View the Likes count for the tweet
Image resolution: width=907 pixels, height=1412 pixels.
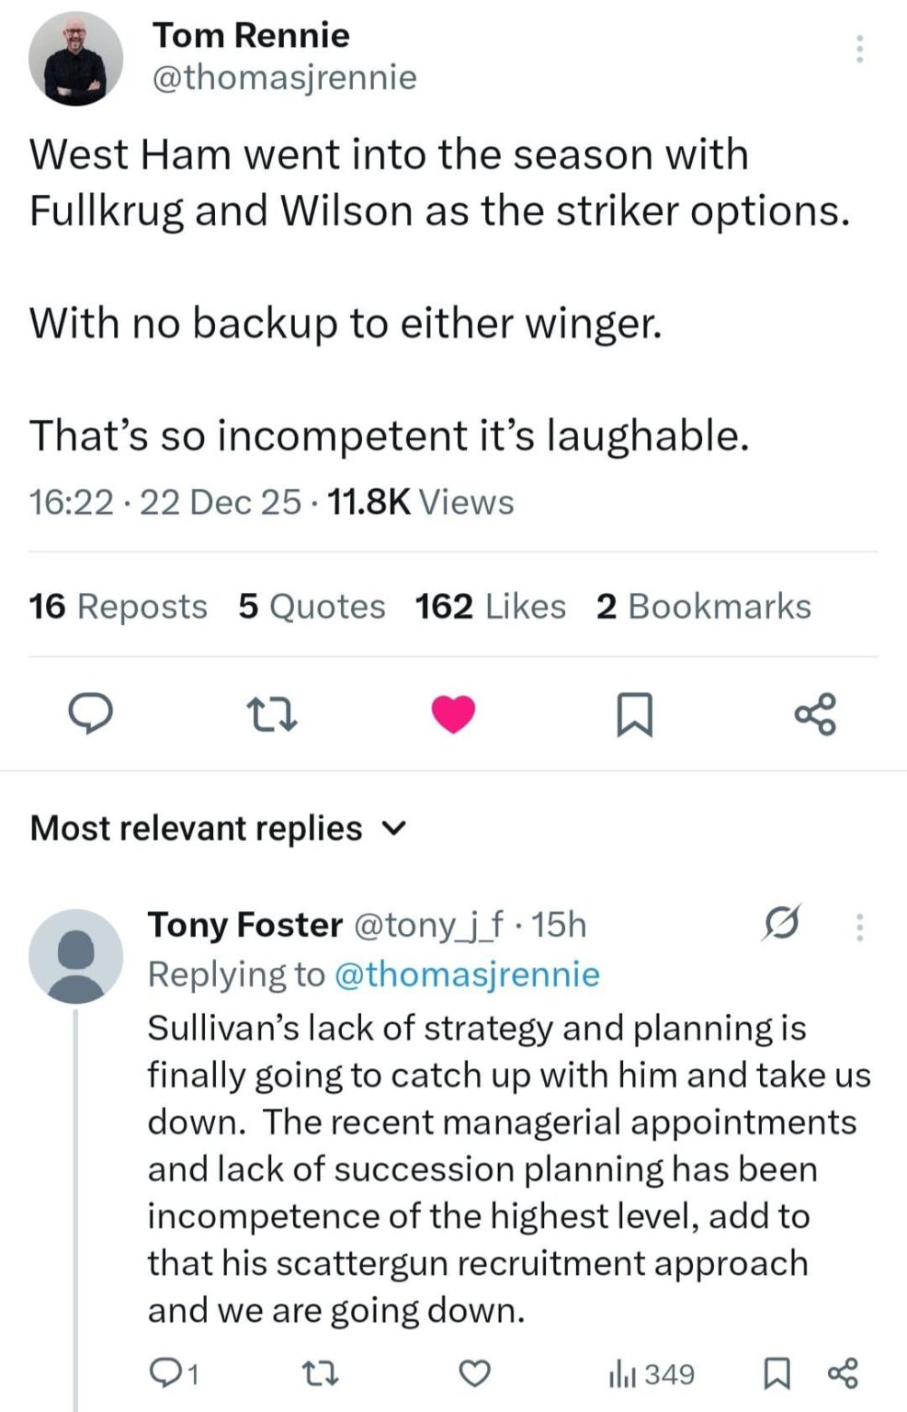pos(489,606)
